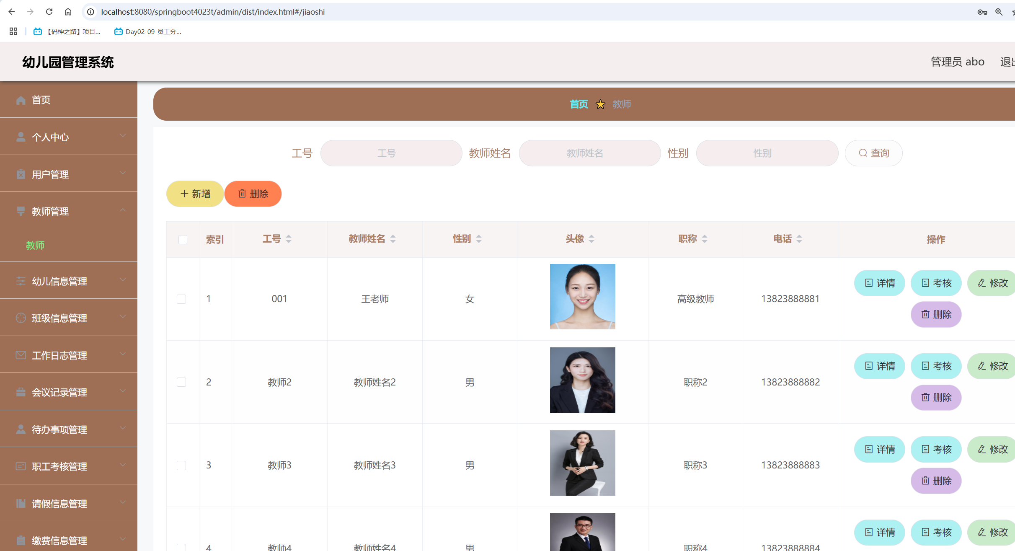Open the browser home page icon

(x=68, y=12)
